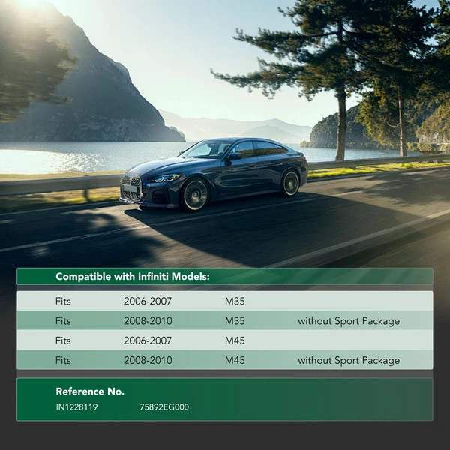Click the 'Compatible with Infiniti Models:' header
The width and height of the screenshot is (450, 450).
pyautogui.click(x=132, y=277)
